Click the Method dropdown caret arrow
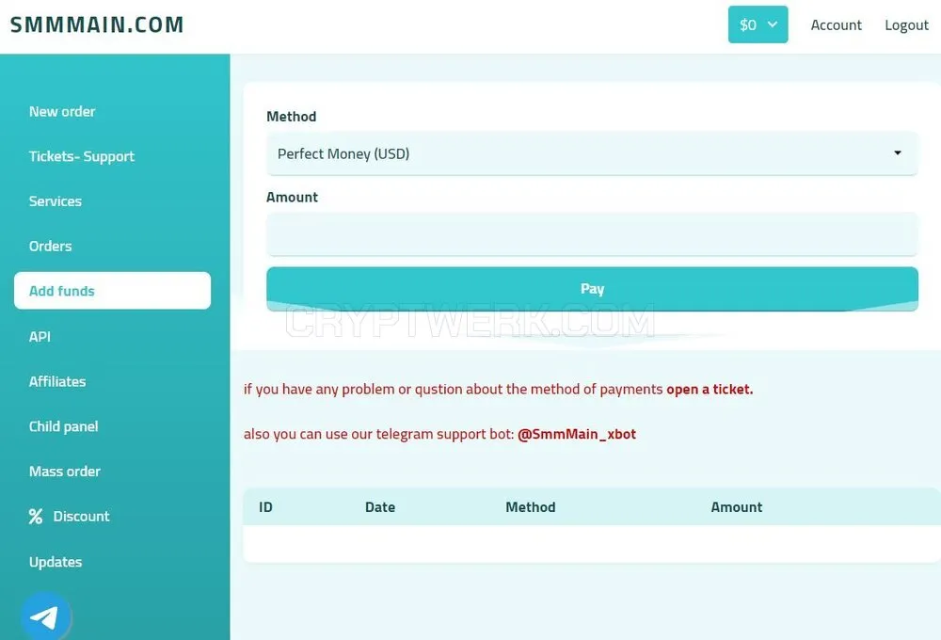 [897, 153]
